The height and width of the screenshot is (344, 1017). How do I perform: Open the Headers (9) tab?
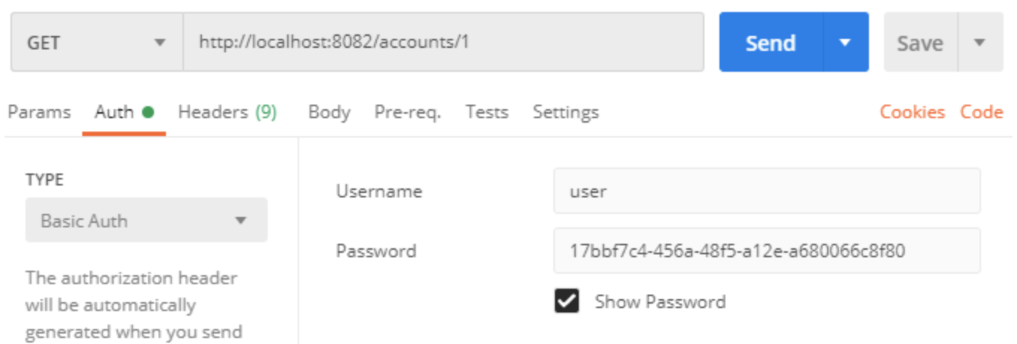tap(227, 112)
